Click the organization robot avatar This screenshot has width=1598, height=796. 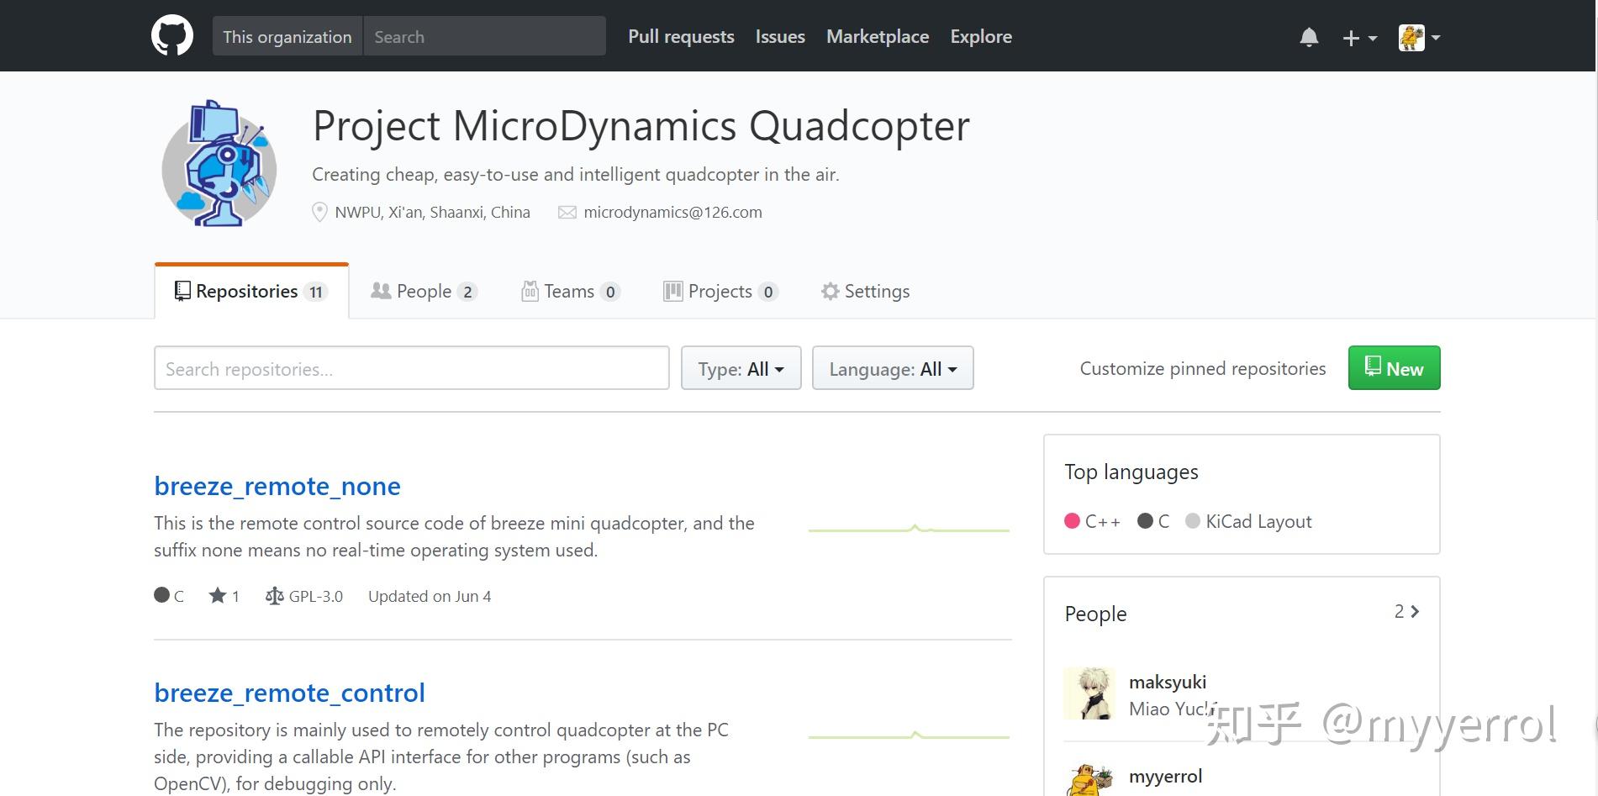pos(219,165)
